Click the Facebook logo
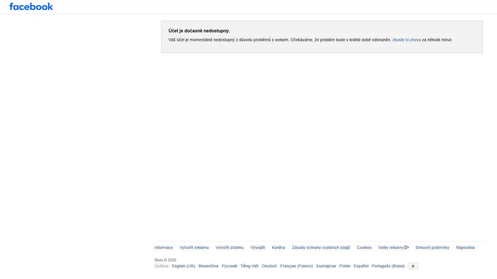Screen dimensions: 497x279 31,7
